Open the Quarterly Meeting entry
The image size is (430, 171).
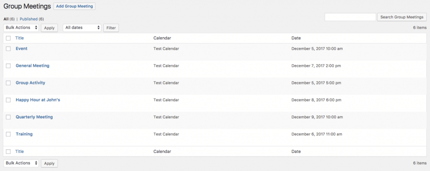pyautogui.click(x=34, y=117)
